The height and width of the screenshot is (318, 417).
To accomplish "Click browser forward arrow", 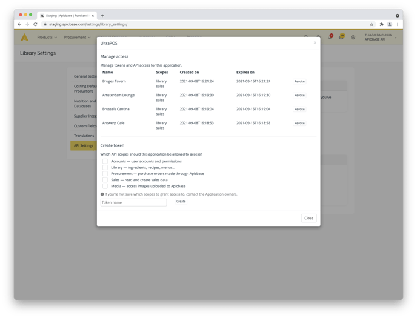I will point(27,24).
